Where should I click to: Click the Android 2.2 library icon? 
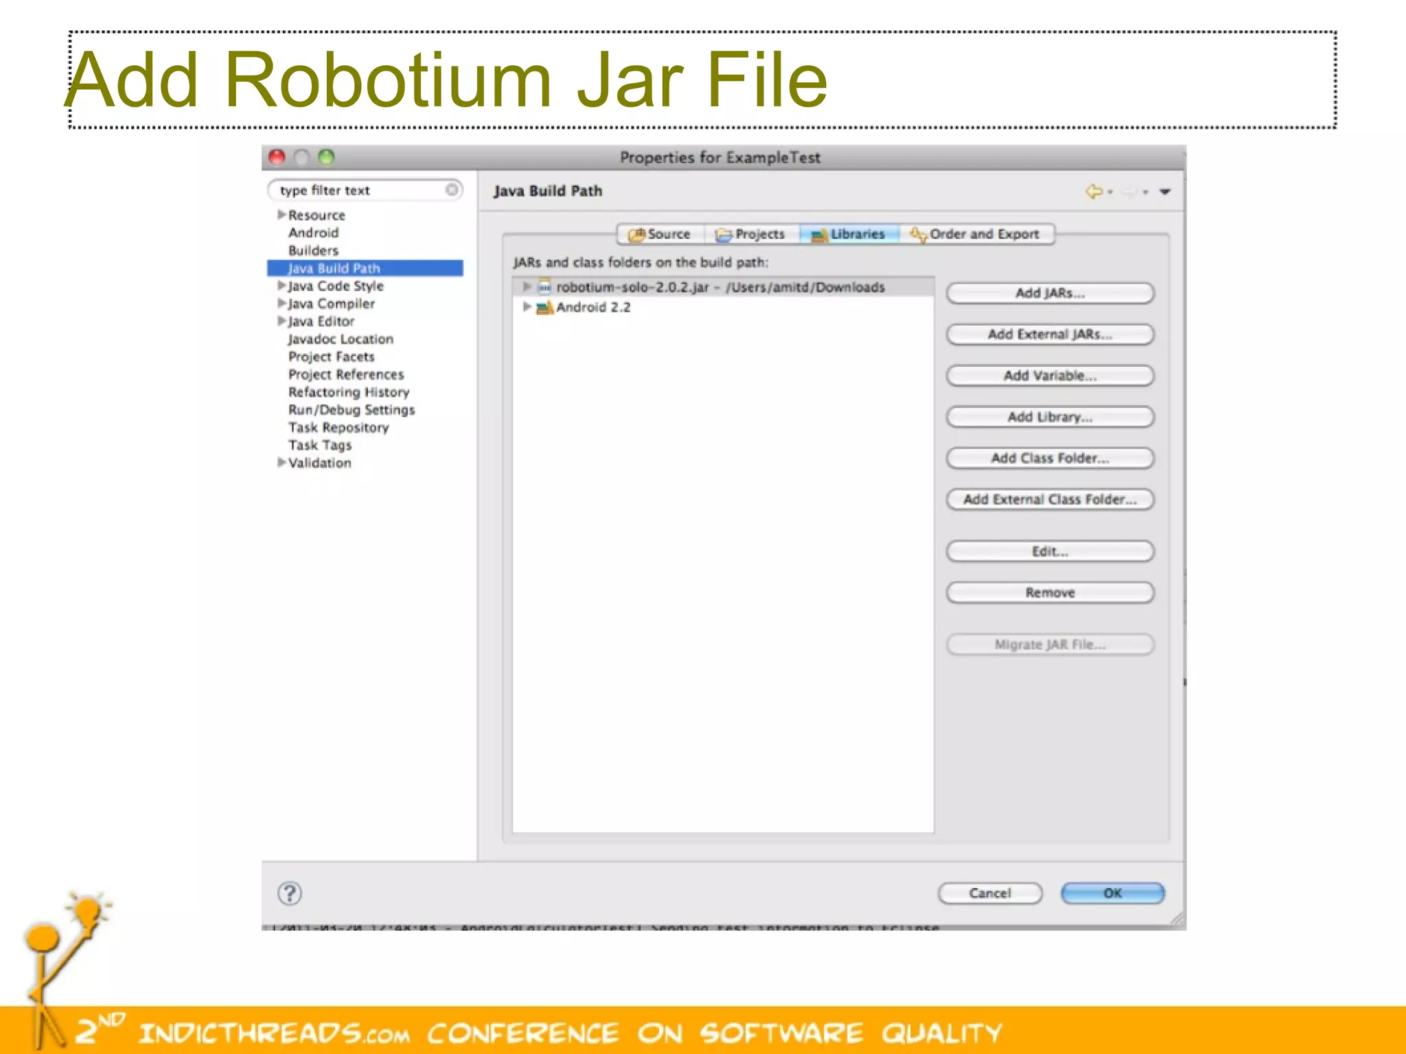click(x=544, y=307)
